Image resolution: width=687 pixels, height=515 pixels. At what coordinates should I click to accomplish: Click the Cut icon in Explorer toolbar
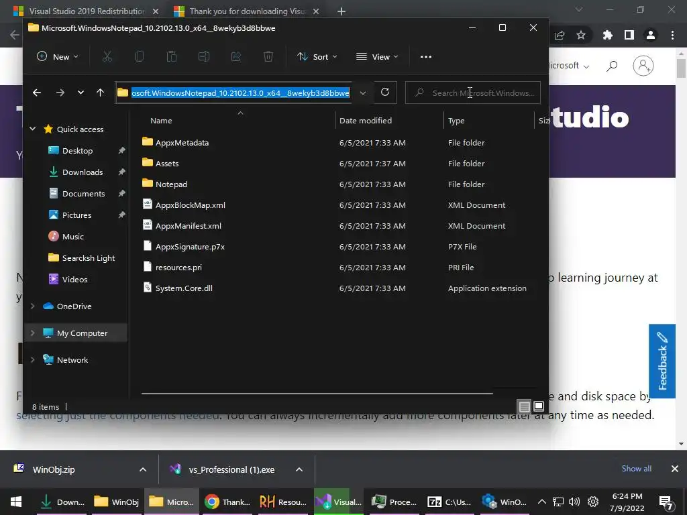click(x=107, y=56)
